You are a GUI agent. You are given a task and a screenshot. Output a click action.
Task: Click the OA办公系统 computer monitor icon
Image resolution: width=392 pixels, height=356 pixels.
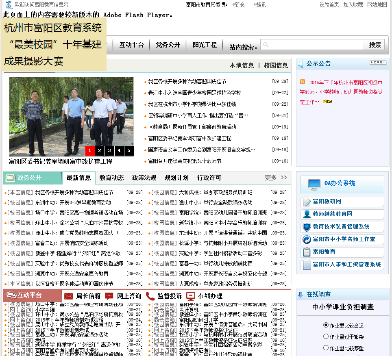pos(314,185)
